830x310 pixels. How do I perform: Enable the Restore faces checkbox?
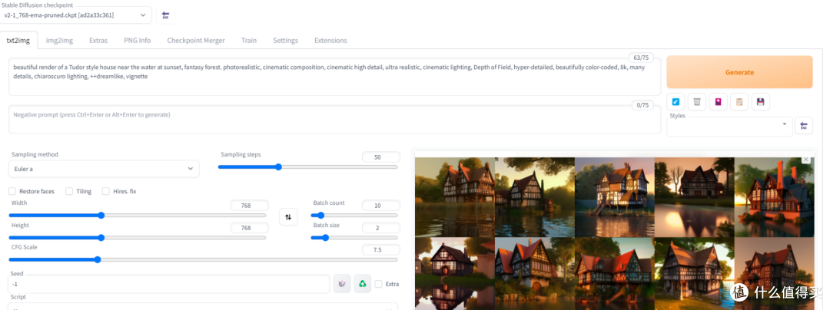point(12,191)
